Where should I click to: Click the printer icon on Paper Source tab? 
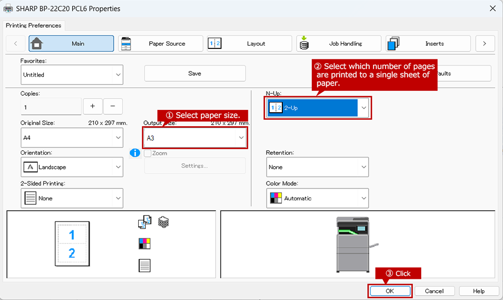pos(126,44)
